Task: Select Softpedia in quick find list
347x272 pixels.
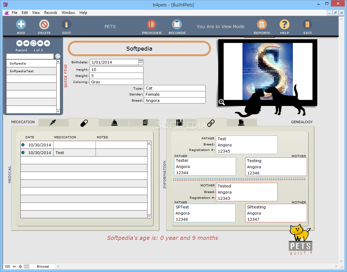Action: coord(32,63)
